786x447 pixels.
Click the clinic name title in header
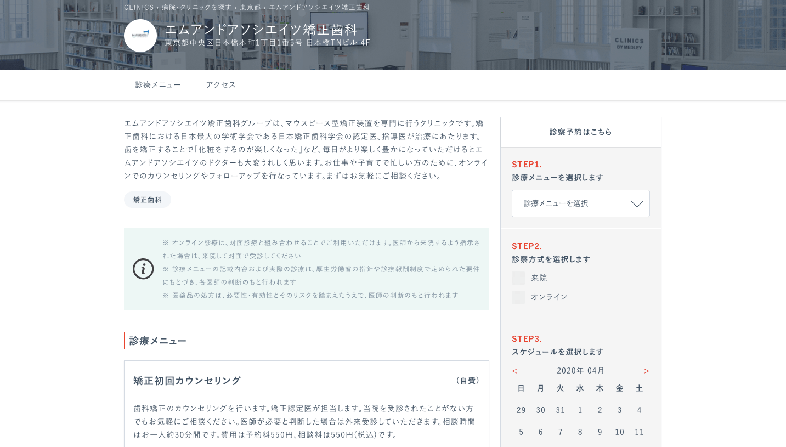point(262,29)
